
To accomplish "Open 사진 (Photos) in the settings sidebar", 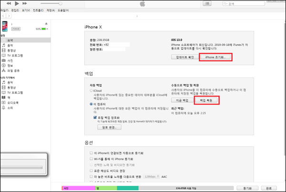I will coord(10,61).
